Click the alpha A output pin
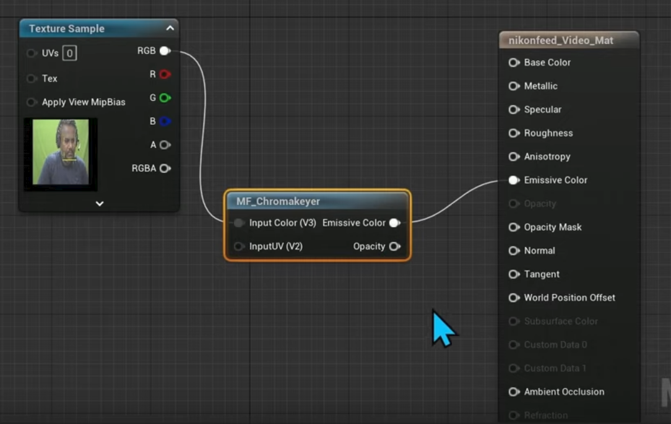671x424 pixels. [165, 145]
